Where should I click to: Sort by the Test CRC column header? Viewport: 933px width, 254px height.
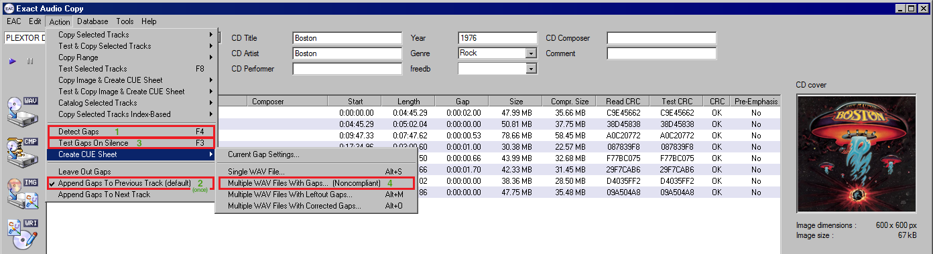[x=677, y=102]
